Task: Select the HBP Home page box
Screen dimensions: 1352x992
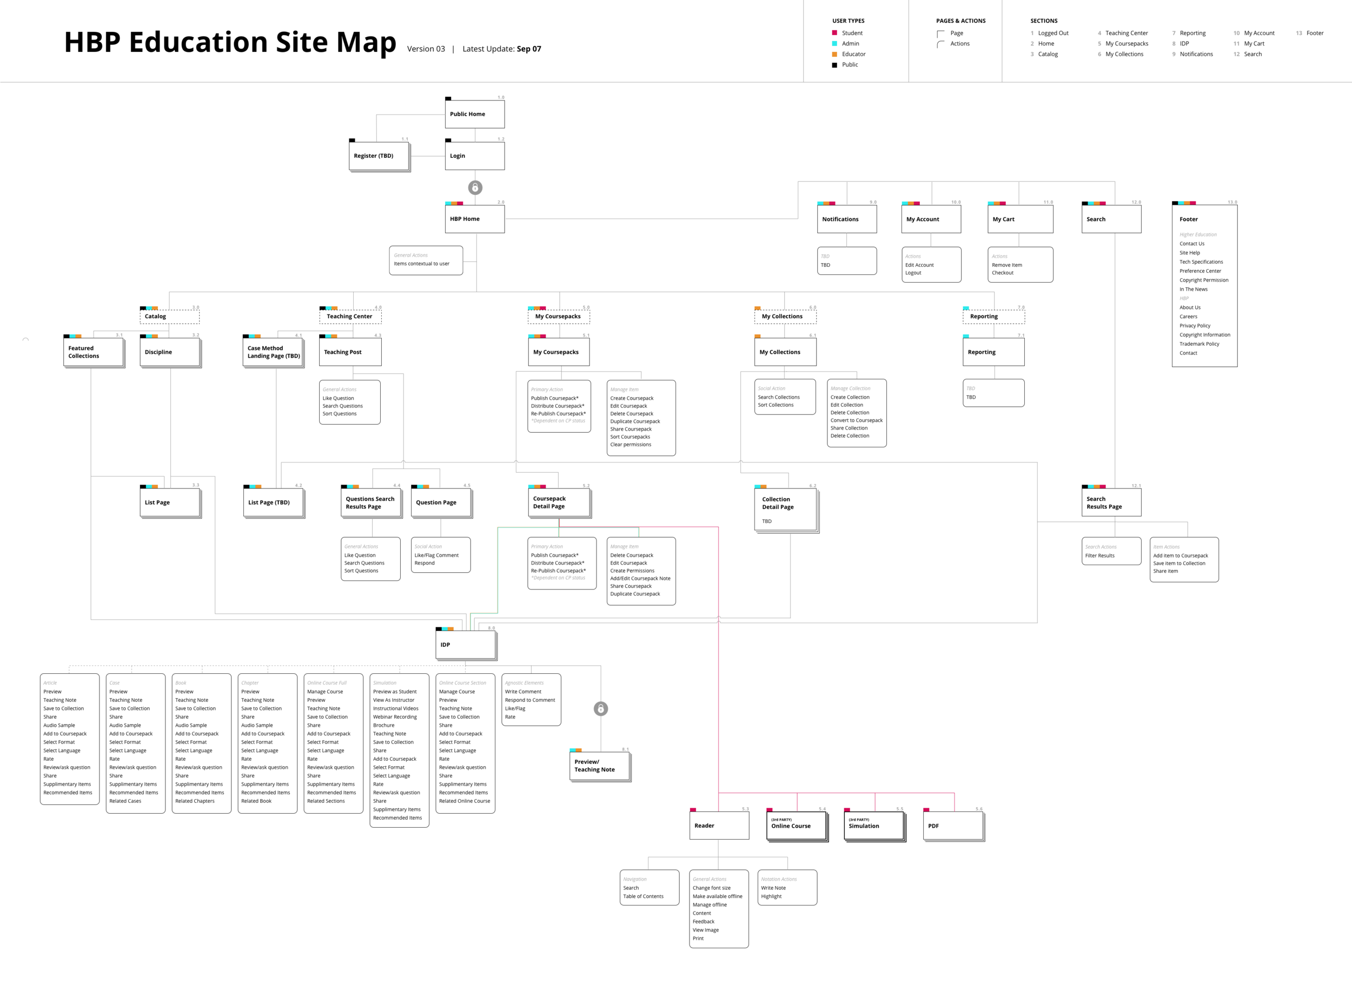Action: tap(475, 219)
